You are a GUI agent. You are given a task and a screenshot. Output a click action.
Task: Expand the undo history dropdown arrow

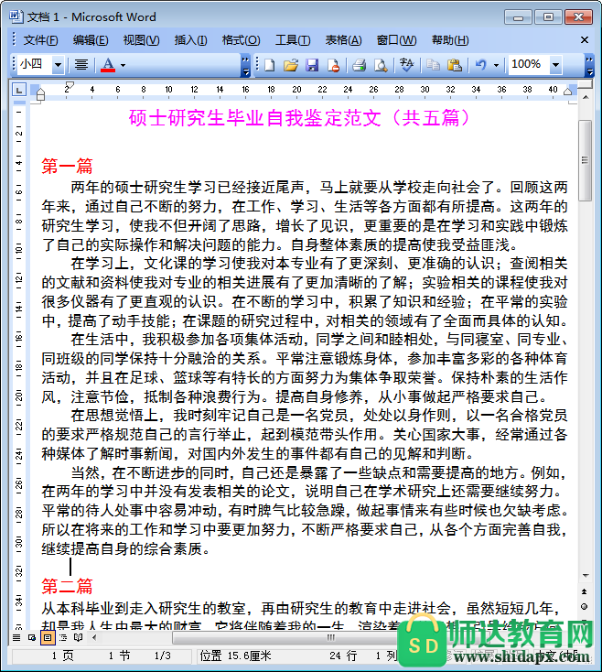click(496, 65)
